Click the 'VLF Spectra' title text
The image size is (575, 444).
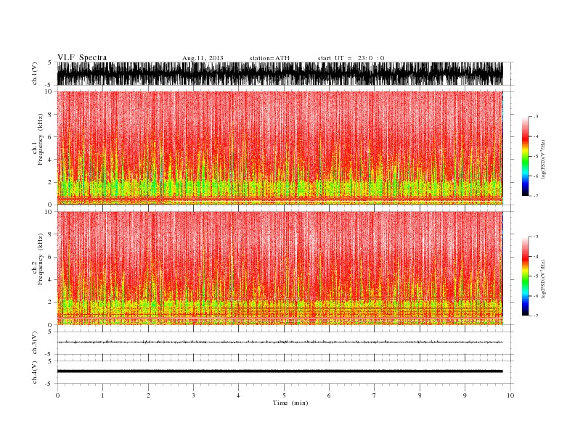[x=82, y=57]
